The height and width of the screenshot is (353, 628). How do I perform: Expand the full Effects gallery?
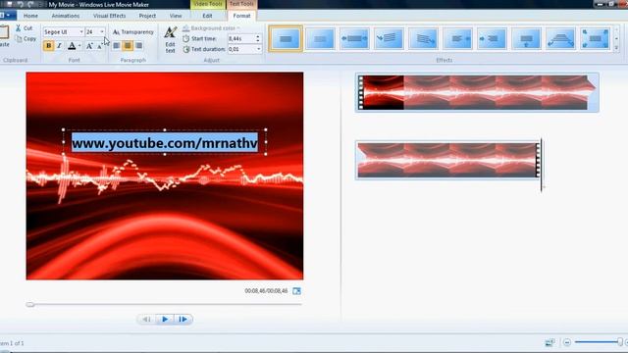616,48
